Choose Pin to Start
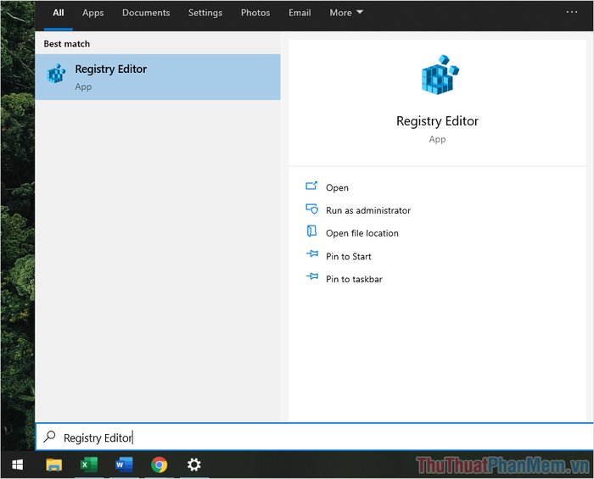Screen dimensions: 594x479 (349, 257)
